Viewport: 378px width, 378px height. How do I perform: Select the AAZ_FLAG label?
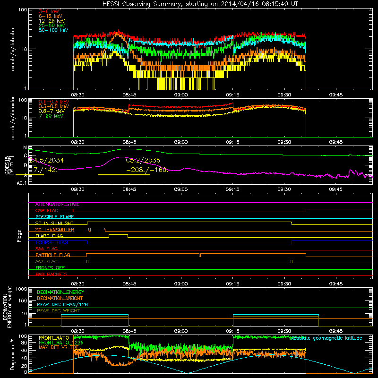(x=46, y=262)
